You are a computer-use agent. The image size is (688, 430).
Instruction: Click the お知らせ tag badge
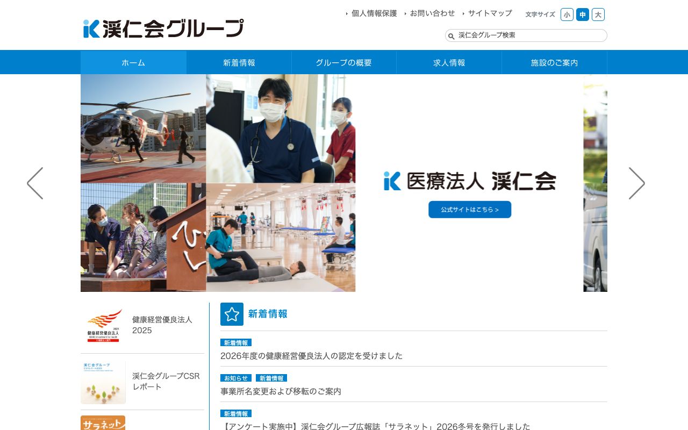click(235, 378)
